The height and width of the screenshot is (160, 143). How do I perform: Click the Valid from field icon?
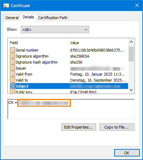12,74
